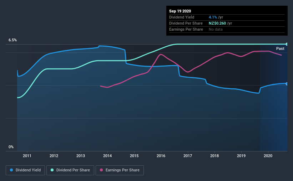Click the 2014 x-axis label
293x181 pixels.
click(107, 156)
